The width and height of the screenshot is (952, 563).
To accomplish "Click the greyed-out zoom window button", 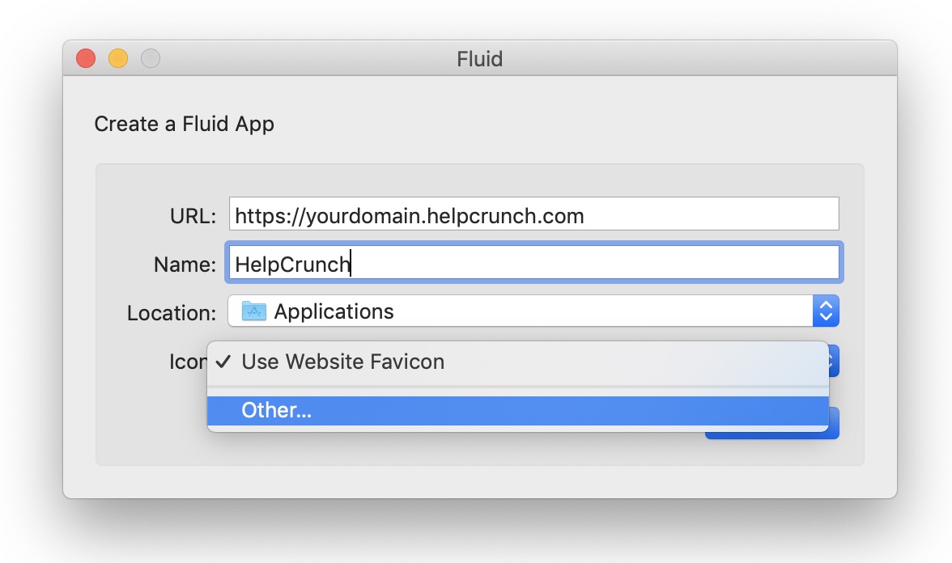I will pos(151,58).
